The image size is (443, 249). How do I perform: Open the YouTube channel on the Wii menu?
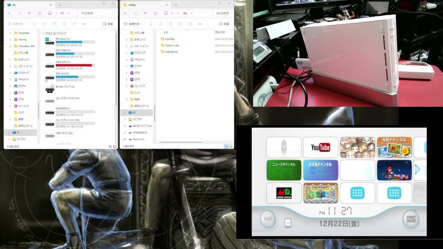[x=320, y=147]
